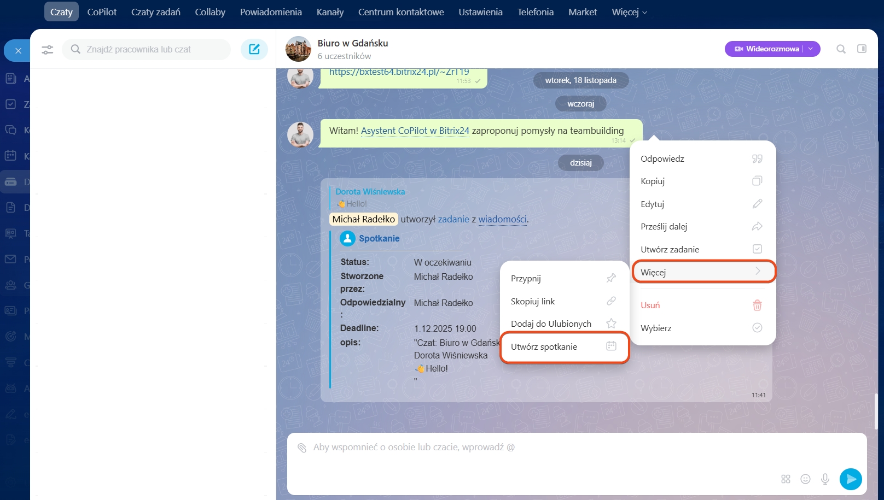This screenshot has height=500, width=884.
Task: Open the drive icon in left sidebar
Action: click(x=10, y=182)
